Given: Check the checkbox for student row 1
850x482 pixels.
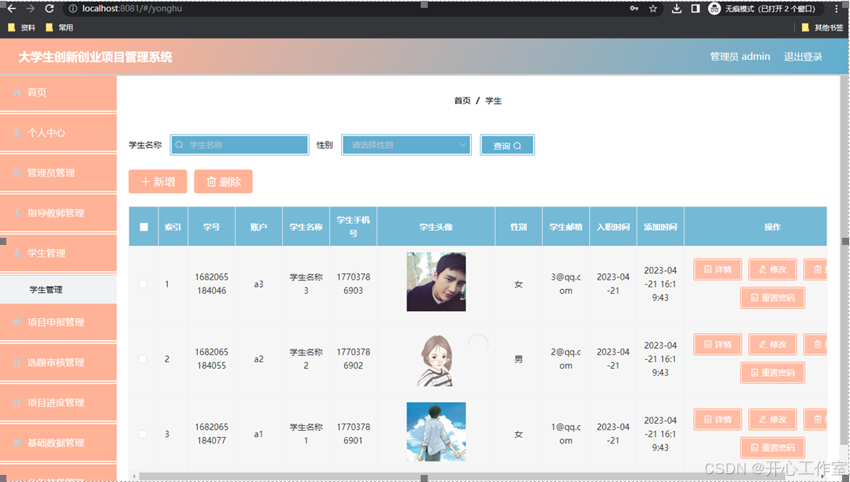Looking at the screenshot, I should pyautogui.click(x=143, y=284).
